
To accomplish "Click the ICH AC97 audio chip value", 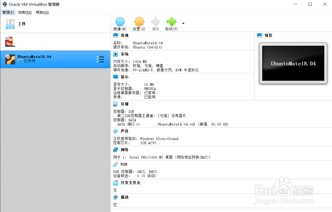I will click(148, 143).
